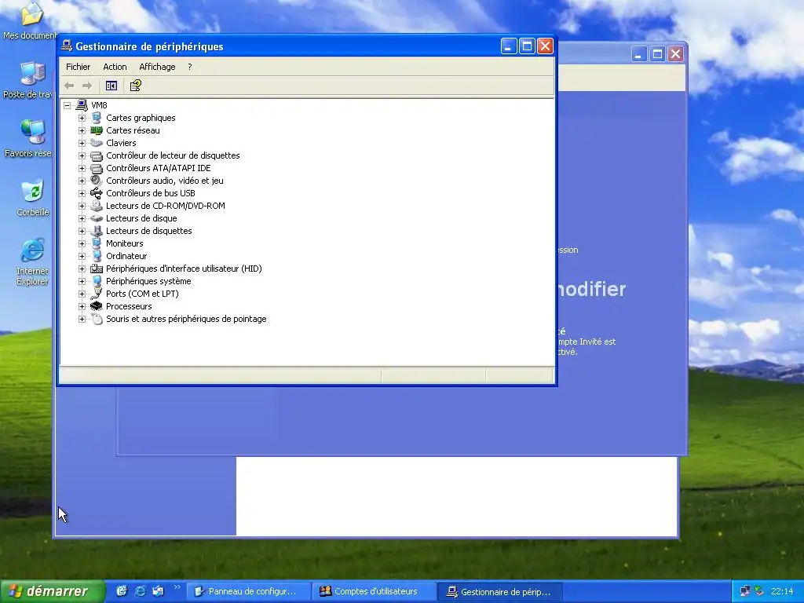Image resolution: width=804 pixels, height=603 pixels.
Task: Click the Contrôleurs de bus USB icon
Action: click(x=97, y=193)
